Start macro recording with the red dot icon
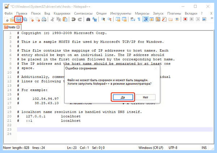Screen dimensions: 217x153 click(185, 19)
